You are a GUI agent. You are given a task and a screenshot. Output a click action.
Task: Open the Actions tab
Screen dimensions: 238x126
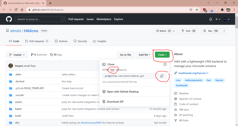click(61, 41)
